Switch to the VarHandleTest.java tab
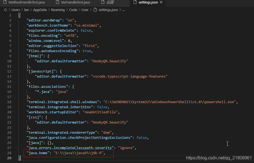Screen dimensions: 254x163 click(75, 2)
